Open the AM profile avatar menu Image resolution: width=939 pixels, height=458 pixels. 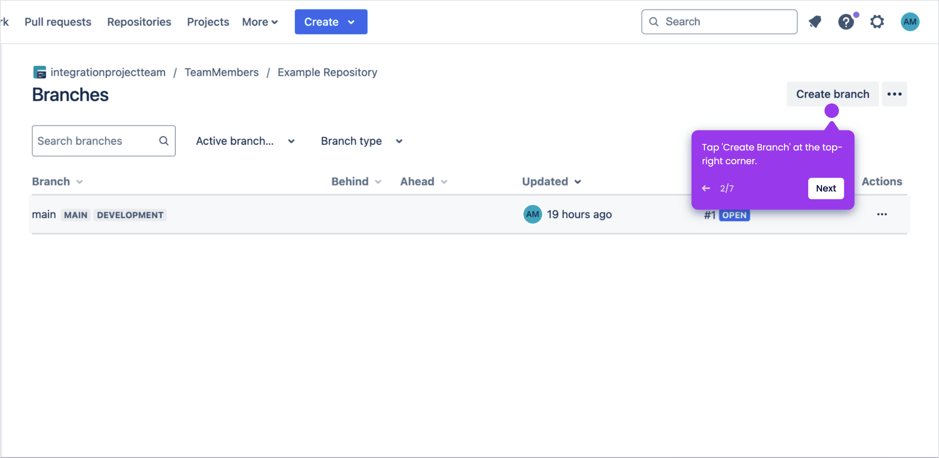click(x=910, y=22)
